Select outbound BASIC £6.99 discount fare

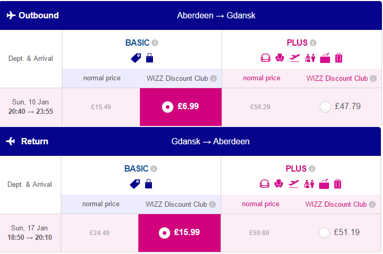pyautogui.click(x=167, y=107)
